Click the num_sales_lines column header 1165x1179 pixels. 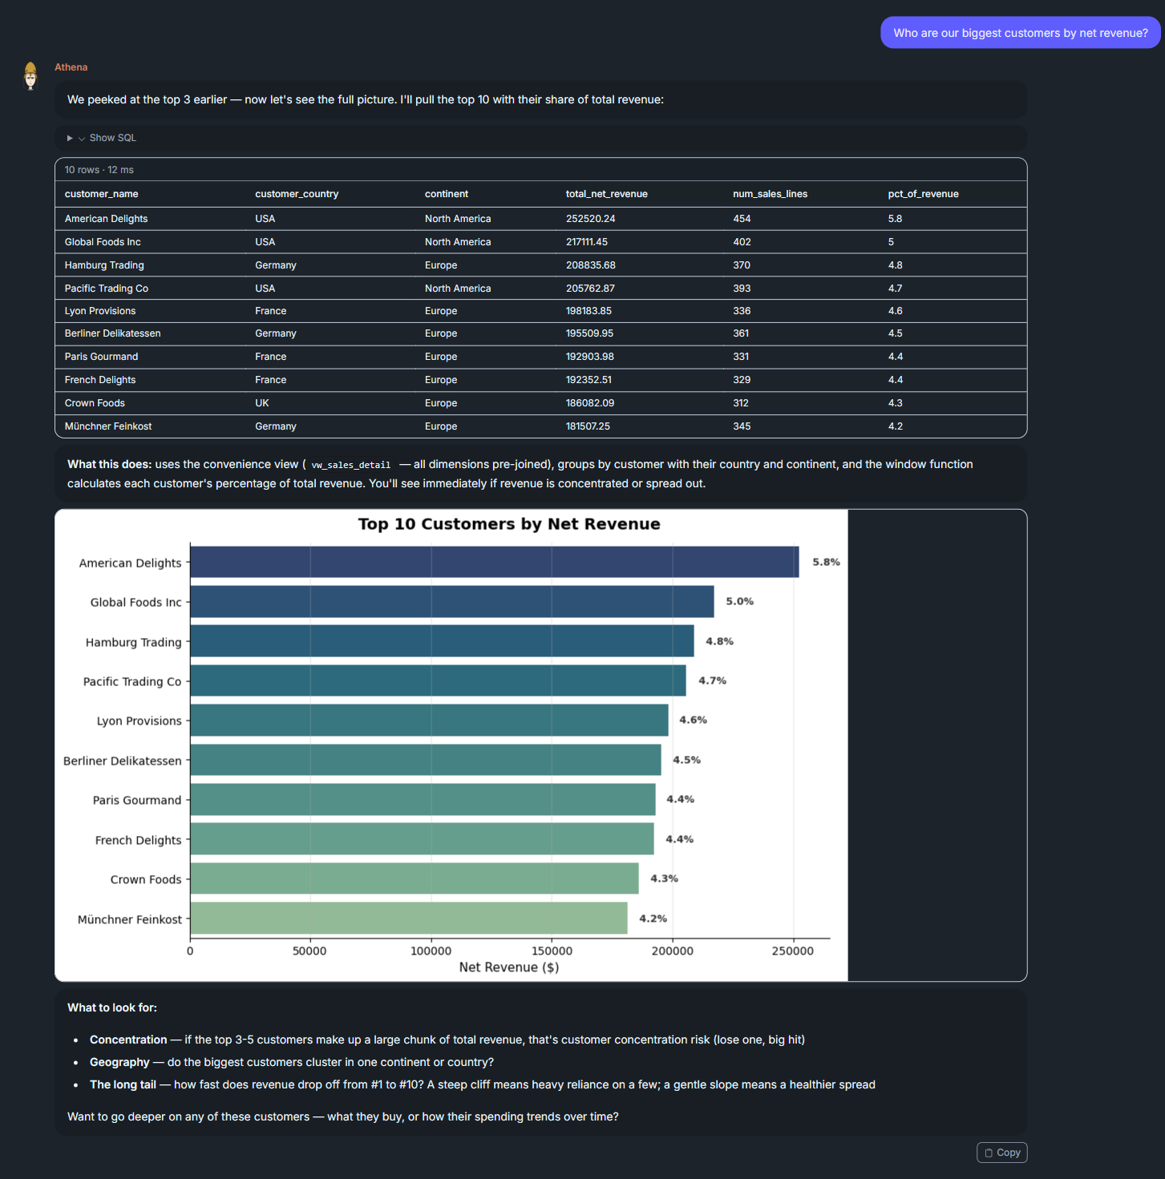point(770,194)
